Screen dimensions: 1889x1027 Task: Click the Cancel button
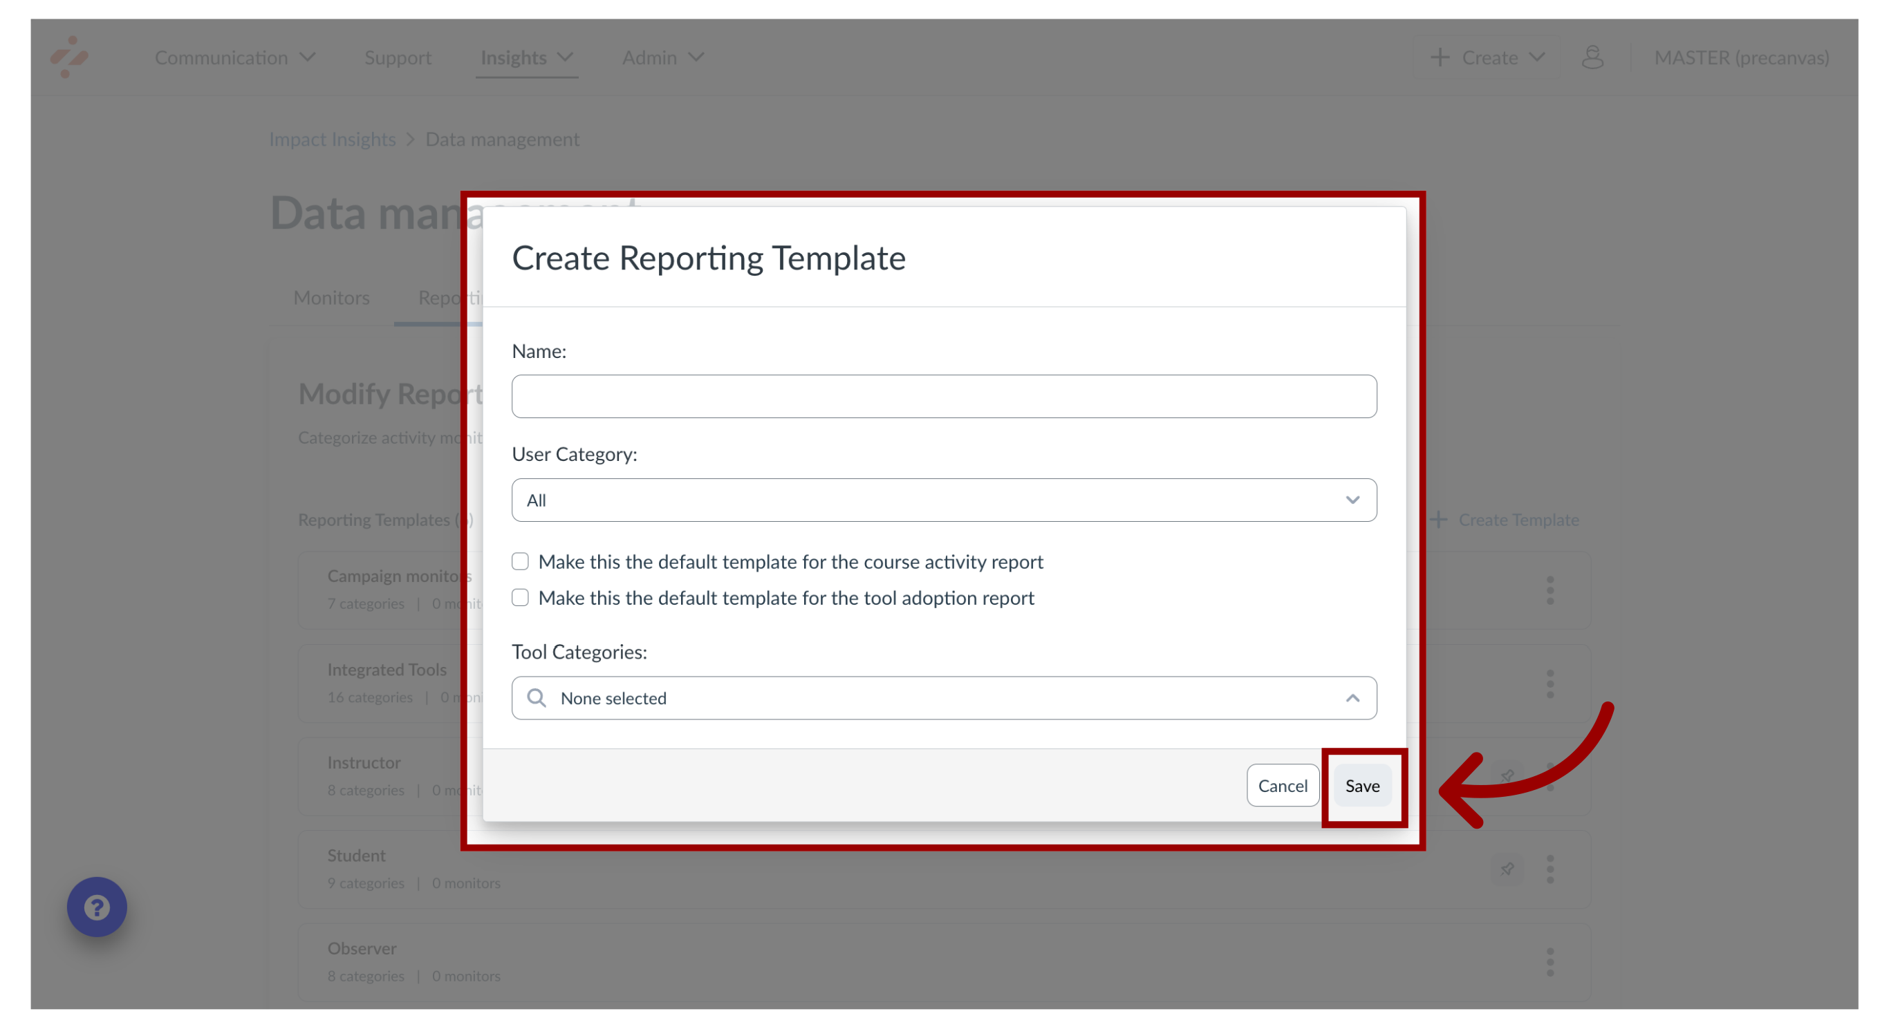click(x=1282, y=784)
